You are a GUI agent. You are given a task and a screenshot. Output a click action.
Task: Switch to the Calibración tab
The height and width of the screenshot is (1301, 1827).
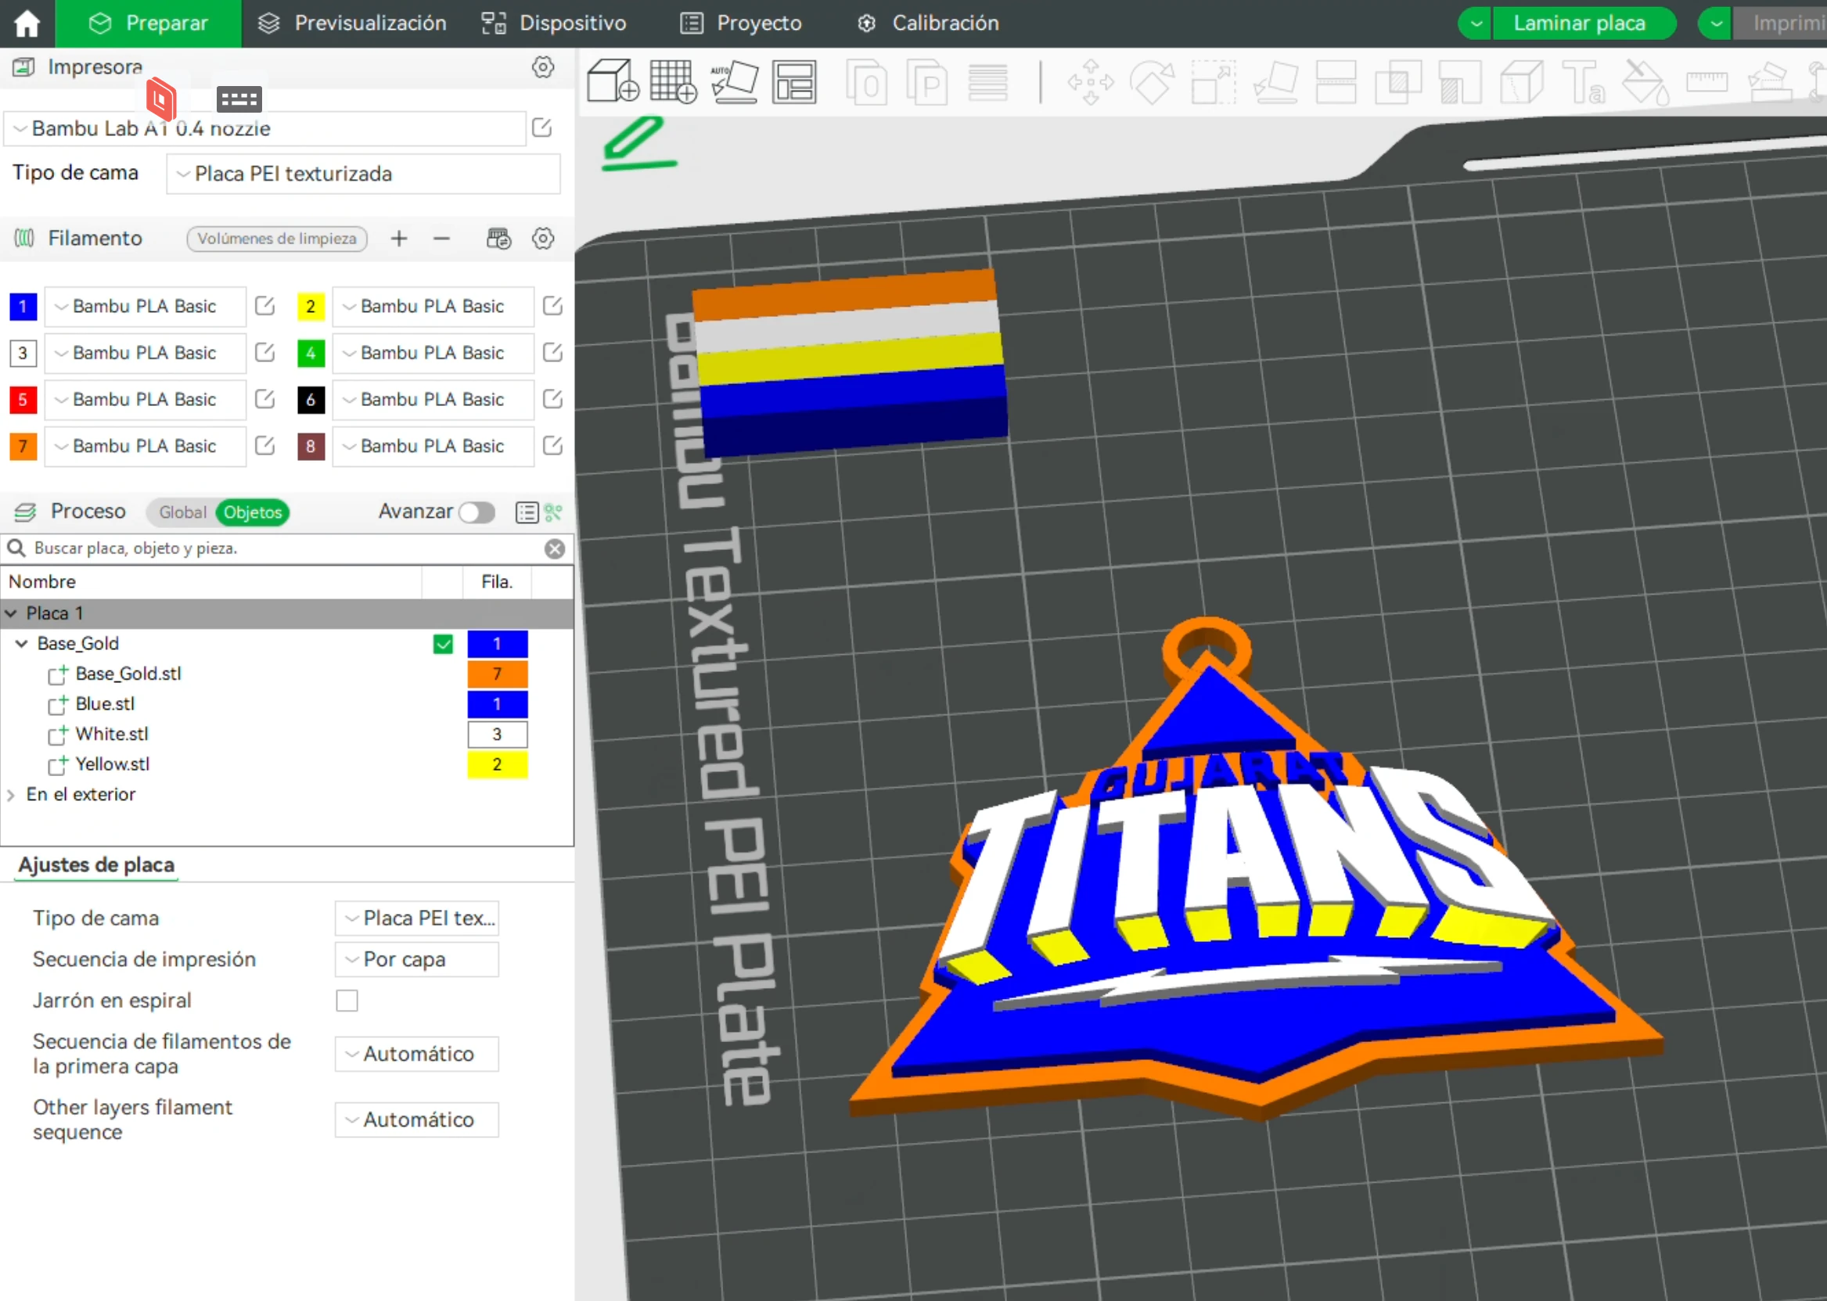click(x=928, y=23)
